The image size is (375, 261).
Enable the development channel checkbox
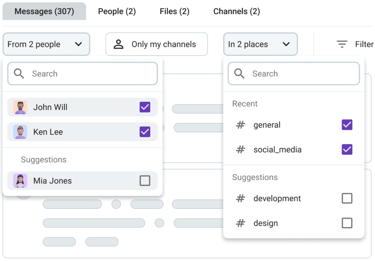point(347,198)
